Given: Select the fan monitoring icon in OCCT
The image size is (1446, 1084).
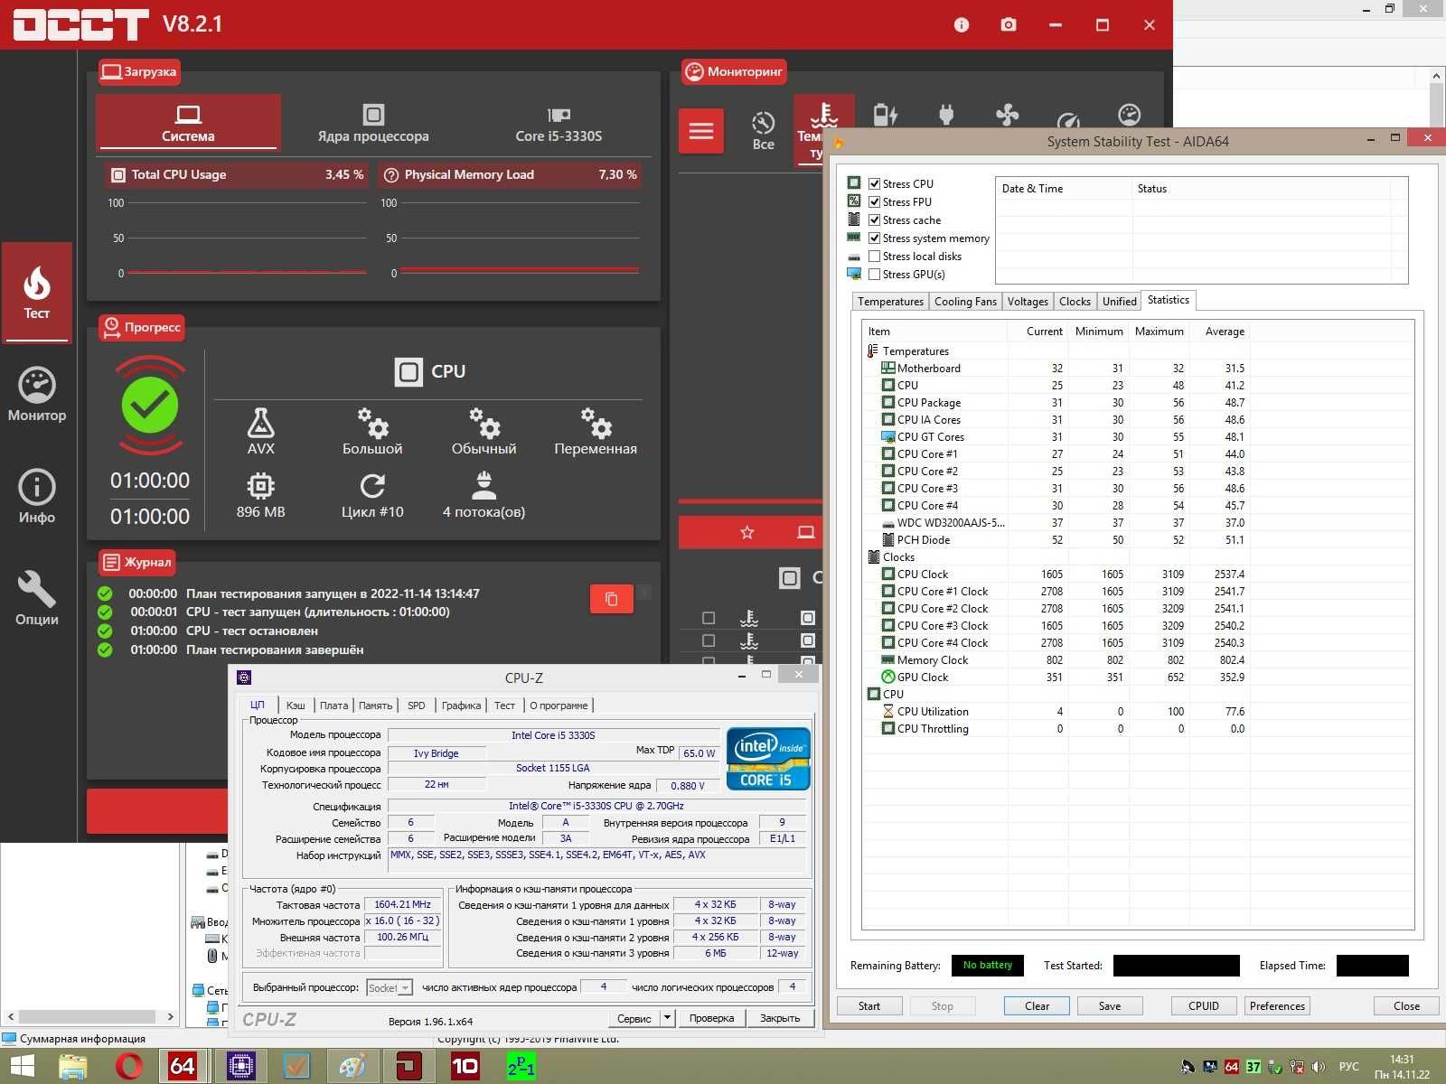Looking at the screenshot, I should click(1007, 115).
